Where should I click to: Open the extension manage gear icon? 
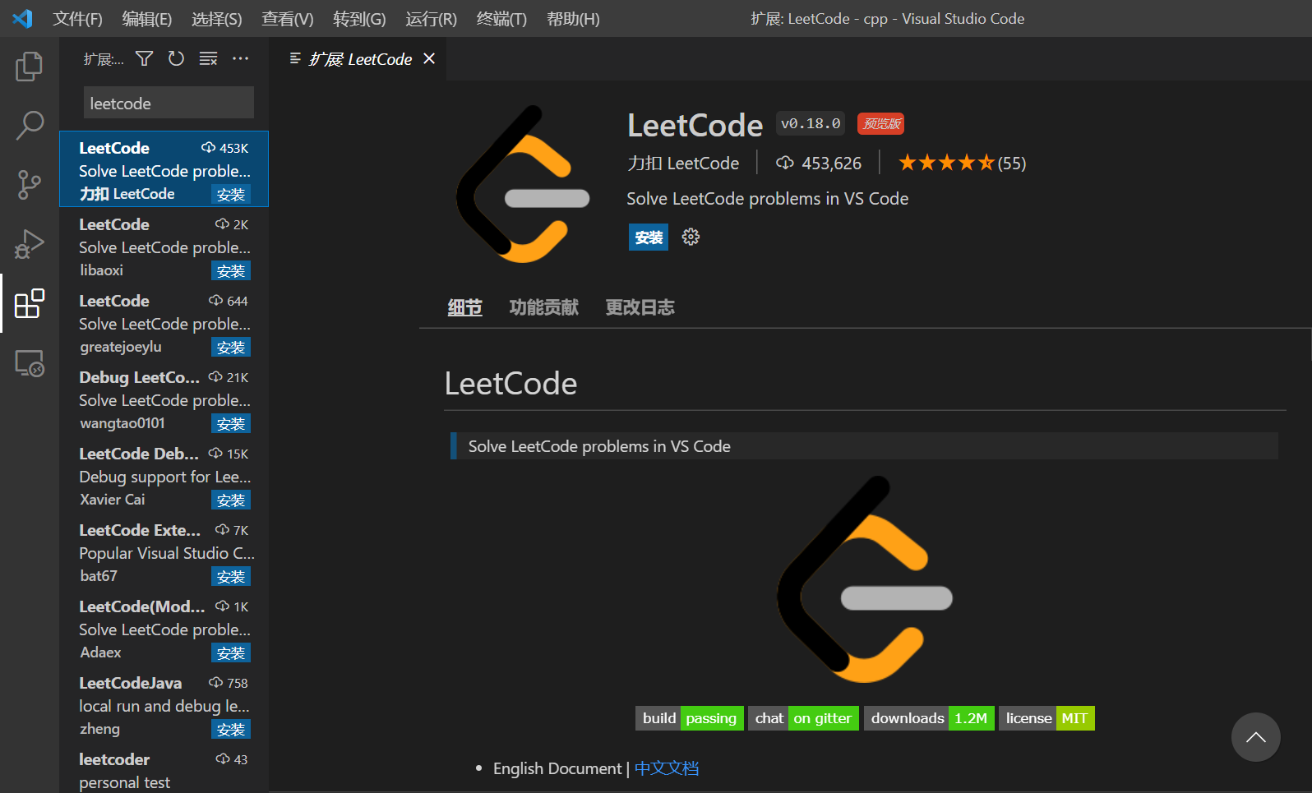point(691,237)
